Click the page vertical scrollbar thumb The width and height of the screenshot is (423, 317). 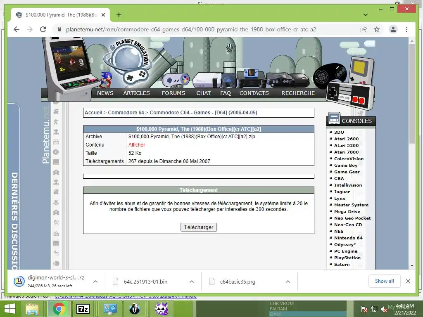tap(412, 95)
